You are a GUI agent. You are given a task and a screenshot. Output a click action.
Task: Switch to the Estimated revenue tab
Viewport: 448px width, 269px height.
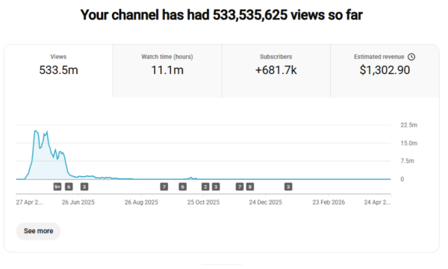[385, 71]
